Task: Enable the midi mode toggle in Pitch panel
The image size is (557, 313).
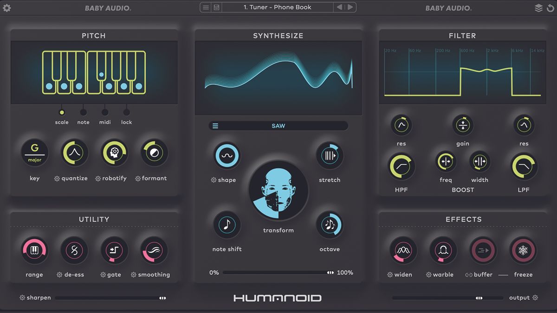Action: pyautogui.click(x=105, y=111)
